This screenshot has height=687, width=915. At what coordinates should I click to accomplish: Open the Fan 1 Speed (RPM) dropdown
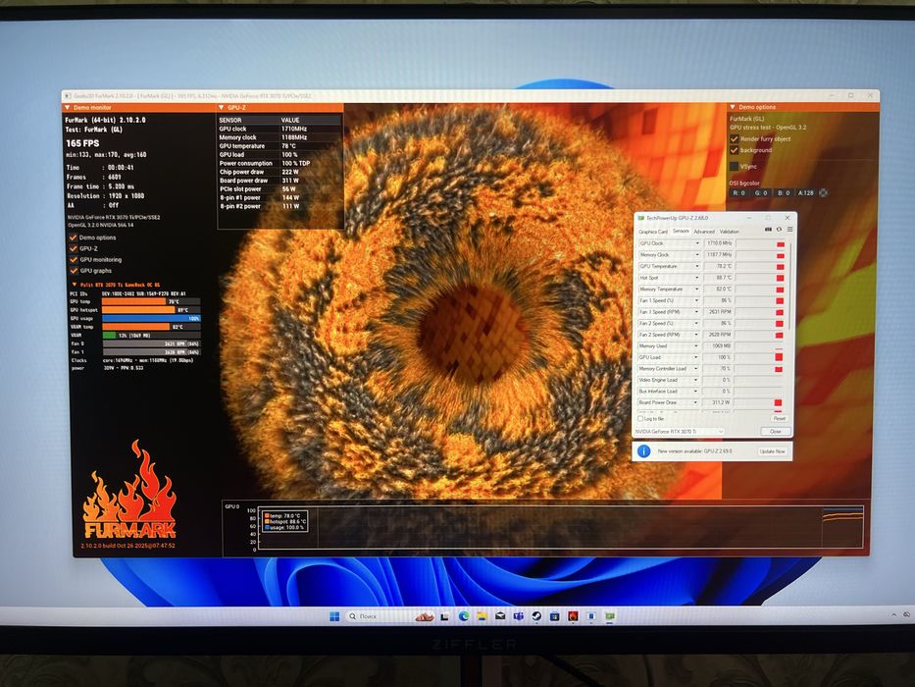click(696, 312)
